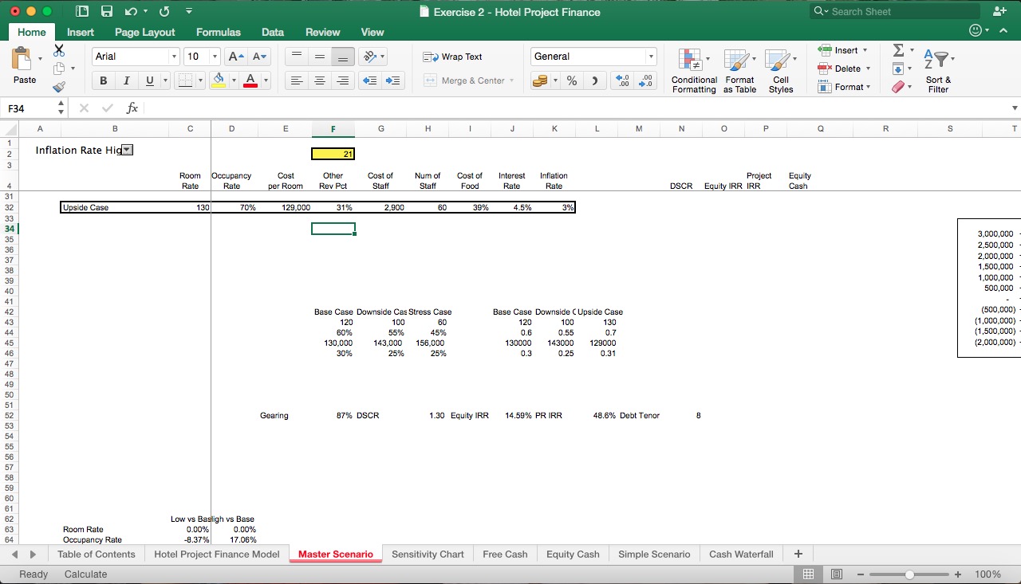
Task: Toggle Merge & Center
Action: (x=465, y=80)
